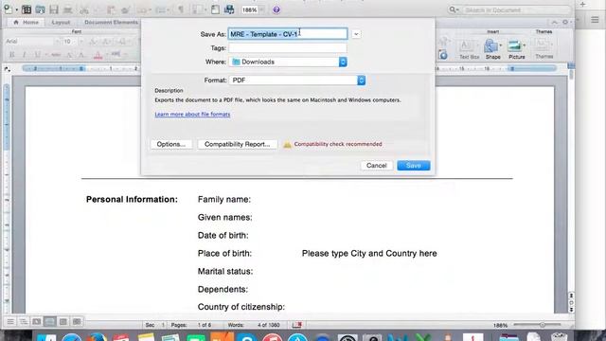Viewport: 606px width, 341px height.
Task: Click the Words count in status bar
Action: click(x=254, y=325)
